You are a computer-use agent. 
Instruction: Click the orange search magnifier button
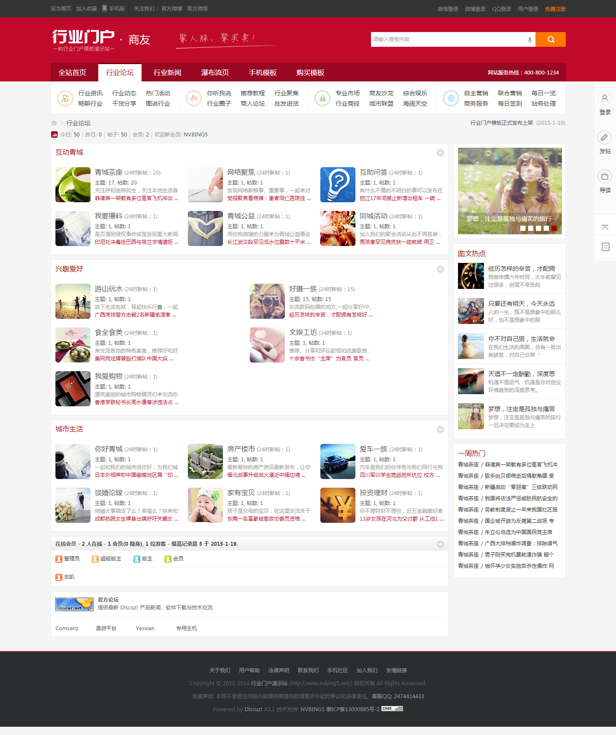click(x=551, y=39)
